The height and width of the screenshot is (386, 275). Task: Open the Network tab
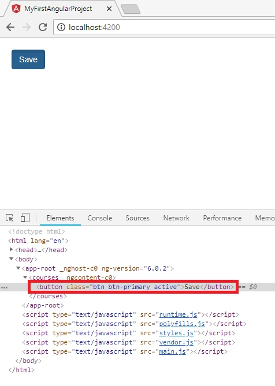pyautogui.click(x=176, y=218)
